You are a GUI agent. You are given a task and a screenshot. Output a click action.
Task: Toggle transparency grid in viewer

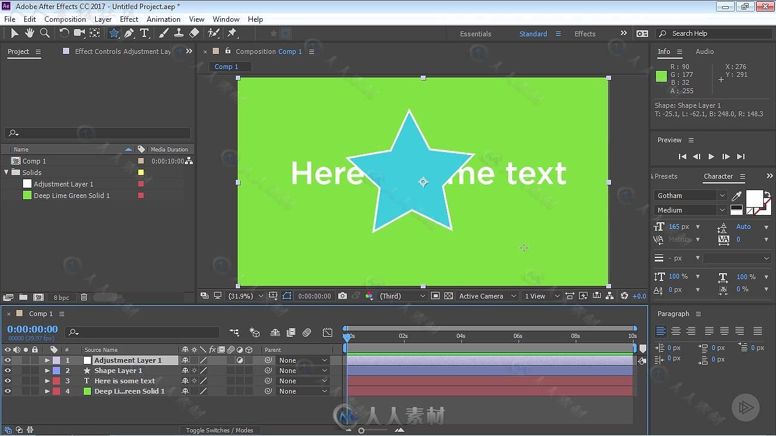click(x=449, y=296)
